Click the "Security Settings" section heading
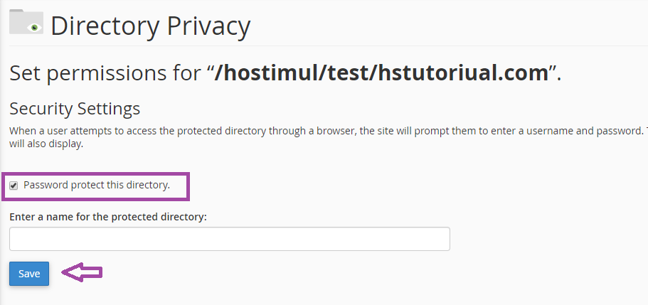Screen dimensions: 648x305 tap(75, 109)
